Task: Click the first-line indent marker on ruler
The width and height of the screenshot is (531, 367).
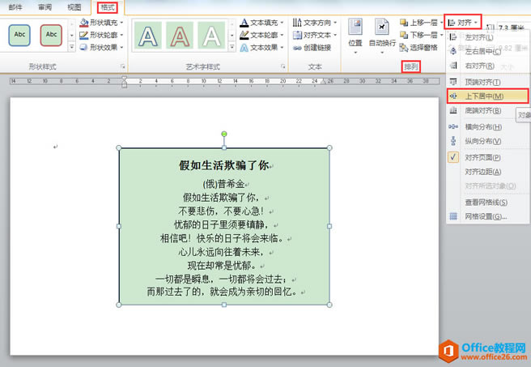Action: click(125, 79)
